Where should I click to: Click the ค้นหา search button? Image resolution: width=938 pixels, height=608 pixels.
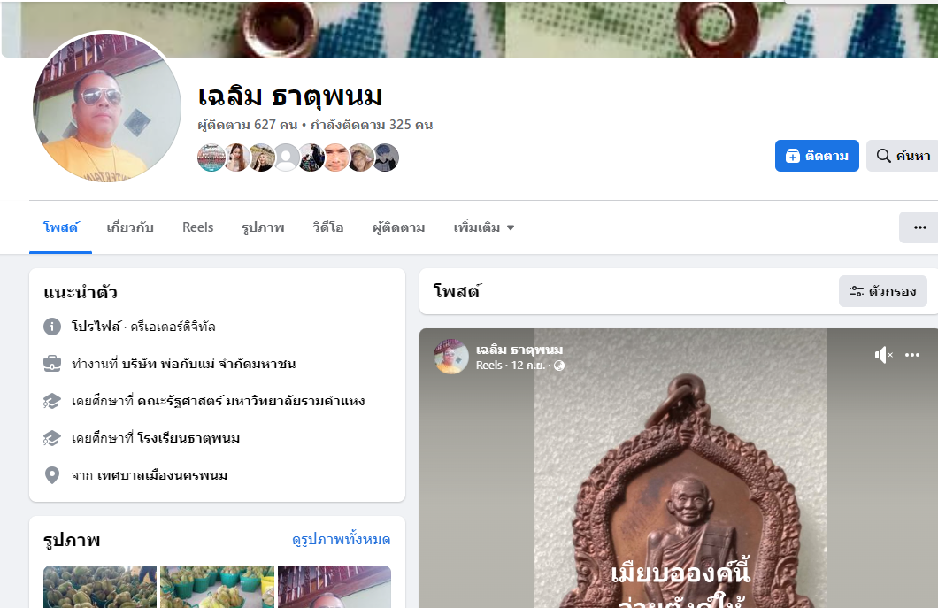[903, 156]
